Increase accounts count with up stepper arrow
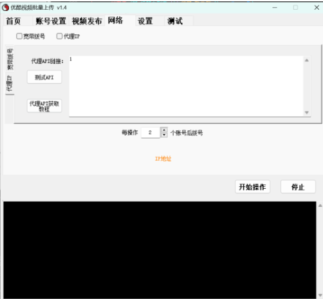Screen dimensions: 323x299 coord(164,130)
